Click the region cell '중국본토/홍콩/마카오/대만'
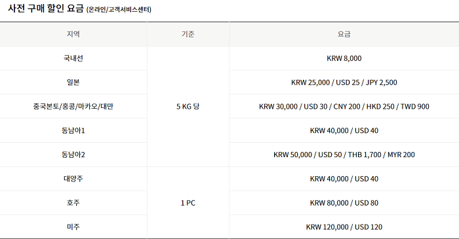 pyautogui.click(x=73, y=106)
